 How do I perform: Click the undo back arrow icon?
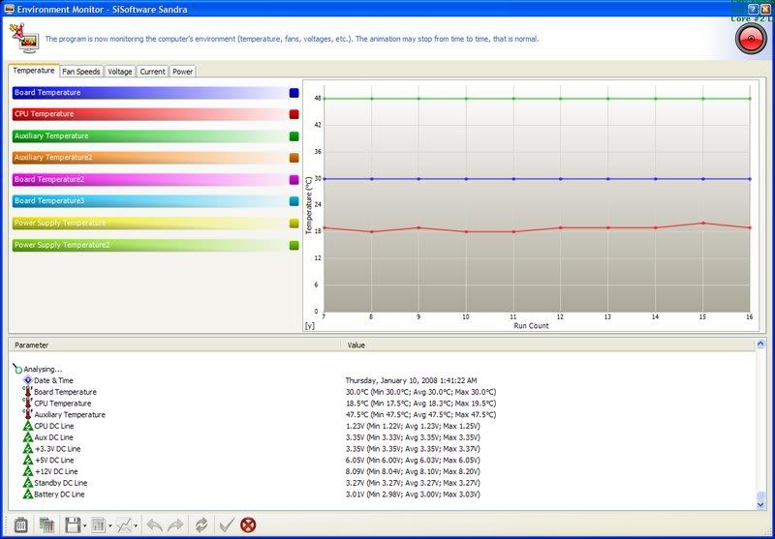154,524
